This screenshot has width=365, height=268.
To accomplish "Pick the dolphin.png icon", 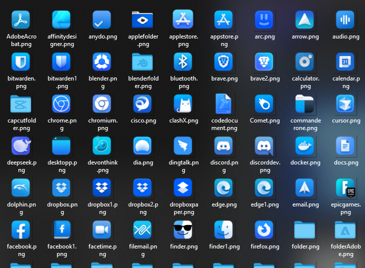I will tap(21, 188).
